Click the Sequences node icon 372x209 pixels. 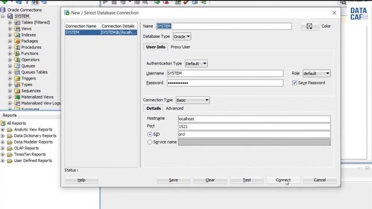[17, 91]
